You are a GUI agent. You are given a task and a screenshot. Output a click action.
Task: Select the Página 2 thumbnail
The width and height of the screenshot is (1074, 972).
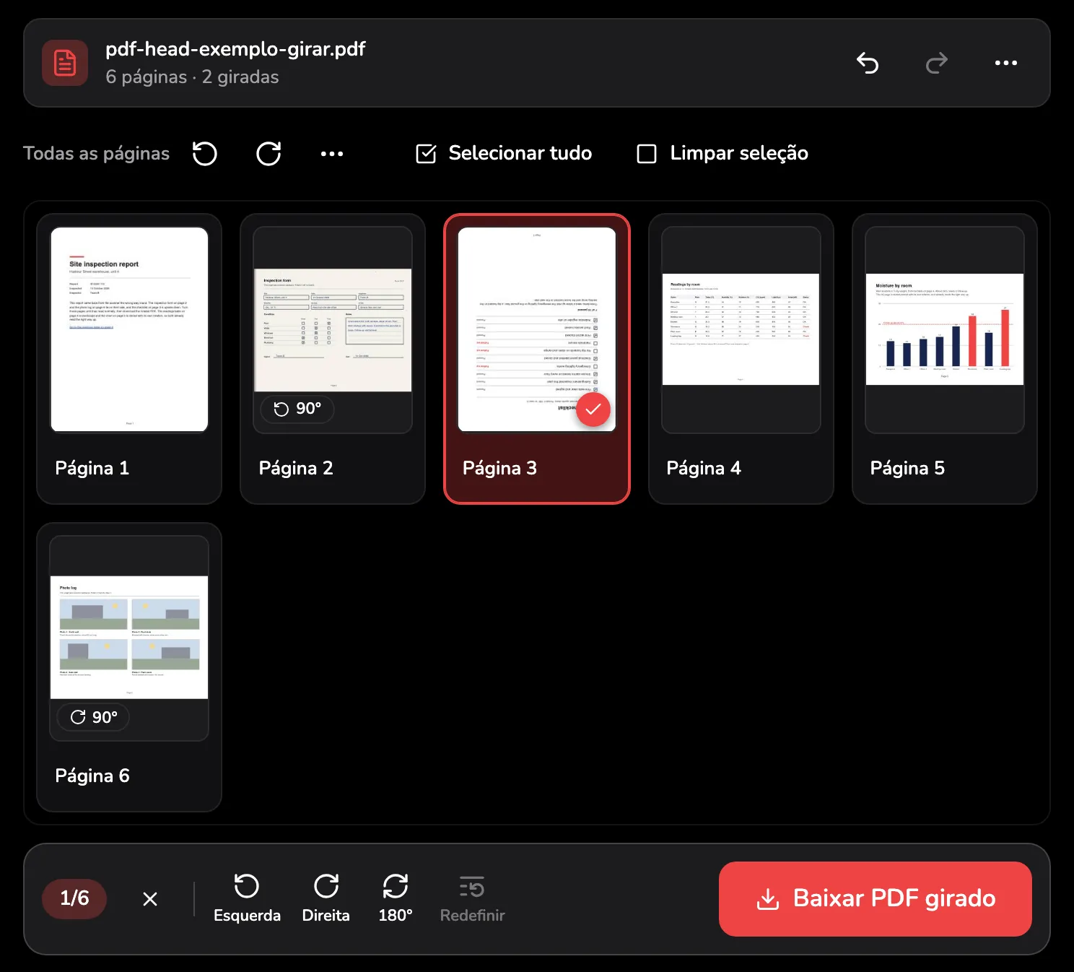(x=333, y=330)
